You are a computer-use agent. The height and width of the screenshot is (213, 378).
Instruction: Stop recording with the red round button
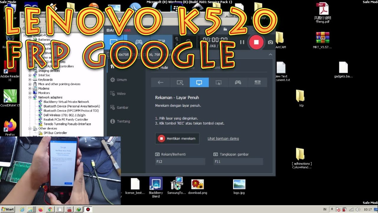coord(256,42)
